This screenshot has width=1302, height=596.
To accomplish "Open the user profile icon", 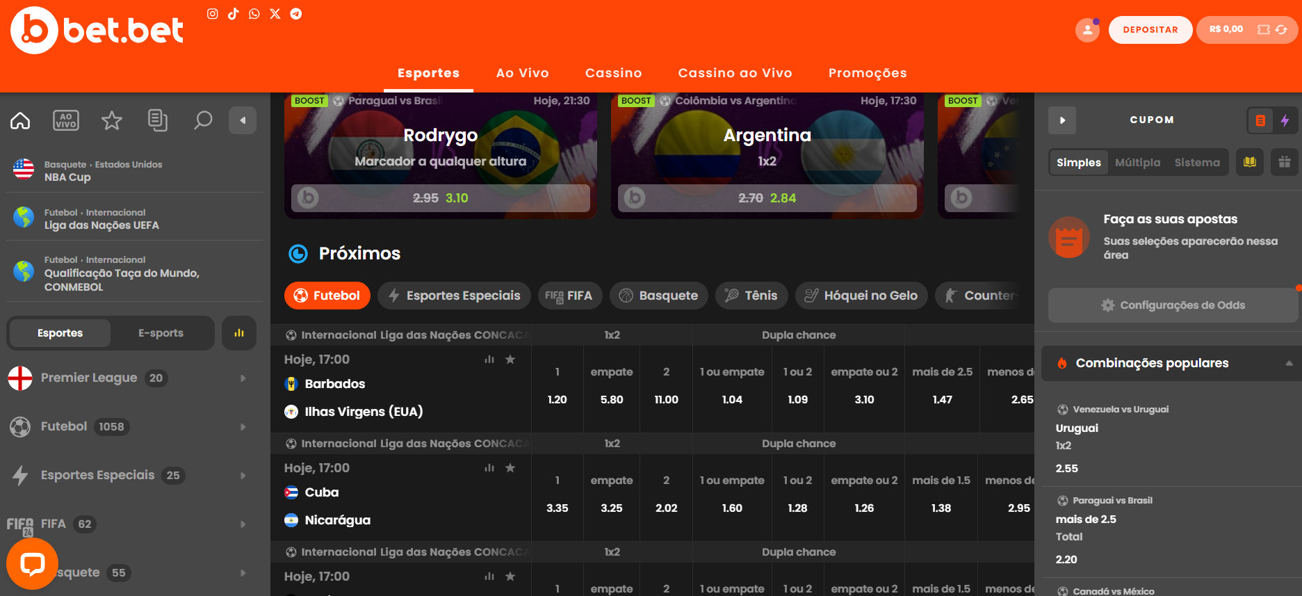I will pos(1087,30).
